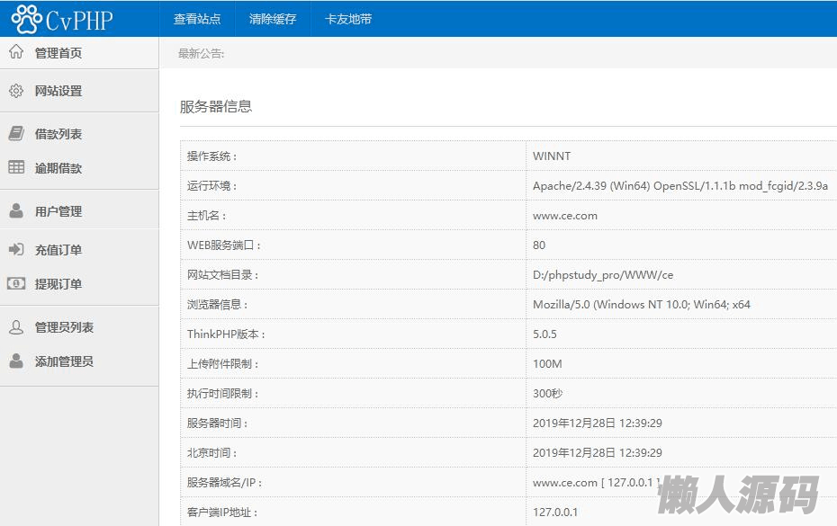The width and height of the screenshot is (837, 526).
Task: Click the gear icon beside 网站设置
Action: pos(16,91)
